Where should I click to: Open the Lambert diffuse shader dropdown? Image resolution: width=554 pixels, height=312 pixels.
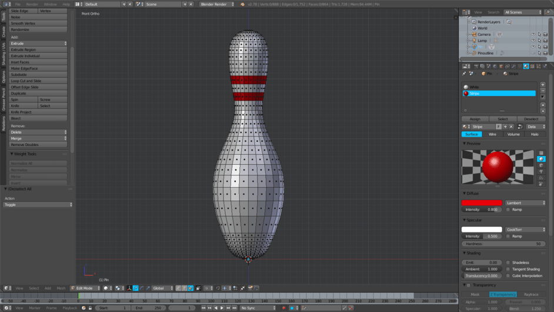525,203
